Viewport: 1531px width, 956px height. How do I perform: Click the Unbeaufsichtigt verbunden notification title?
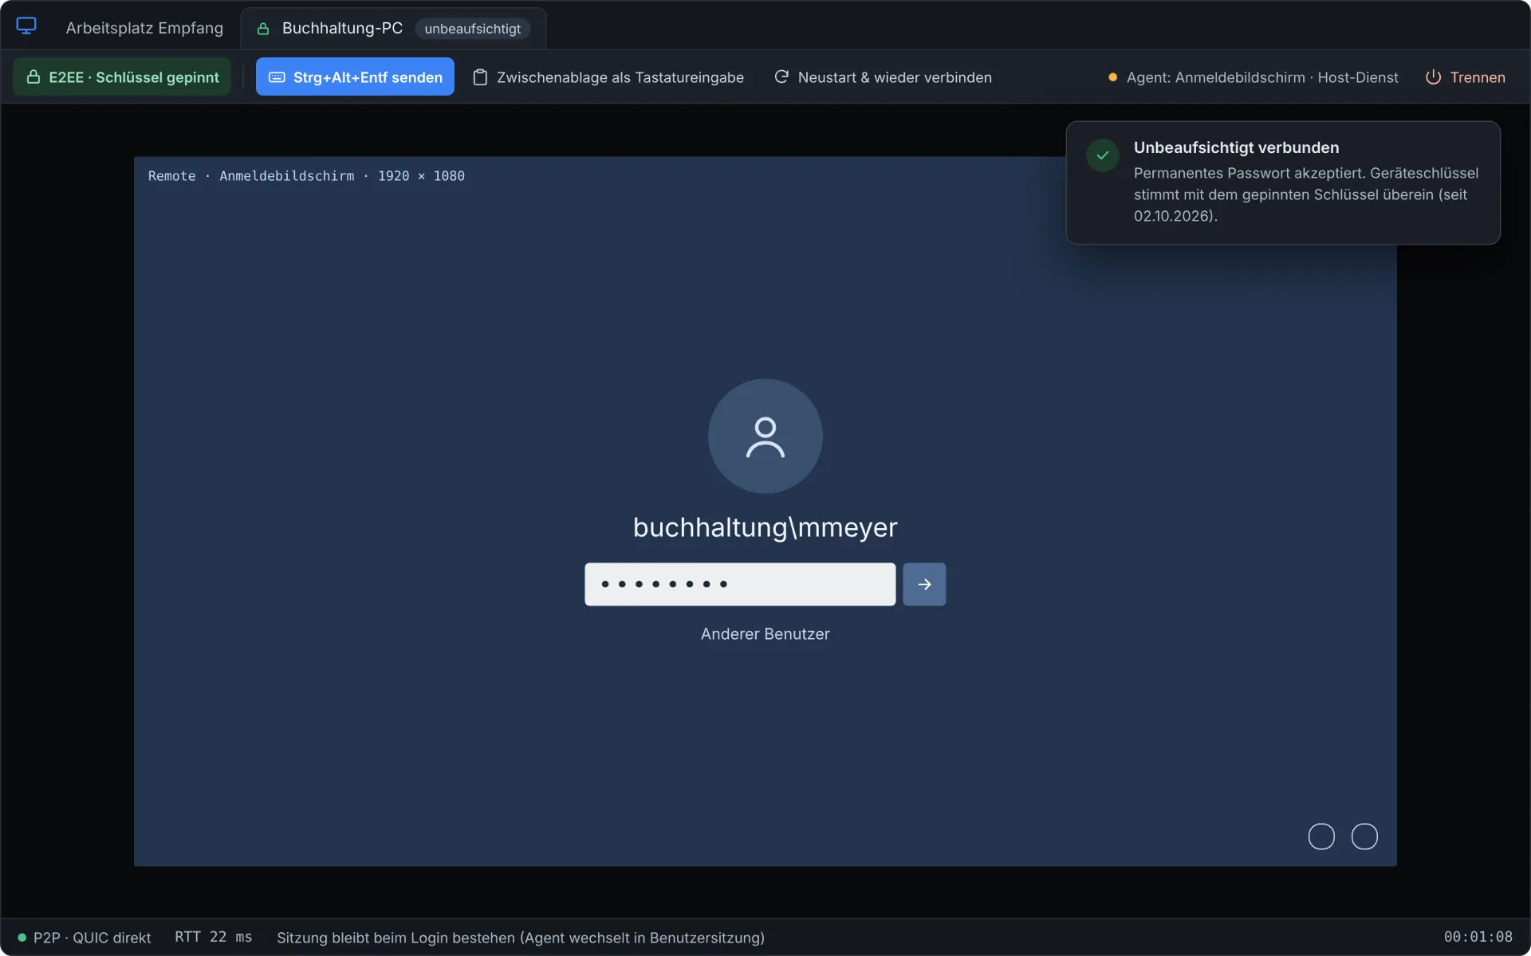[1236, 147]
